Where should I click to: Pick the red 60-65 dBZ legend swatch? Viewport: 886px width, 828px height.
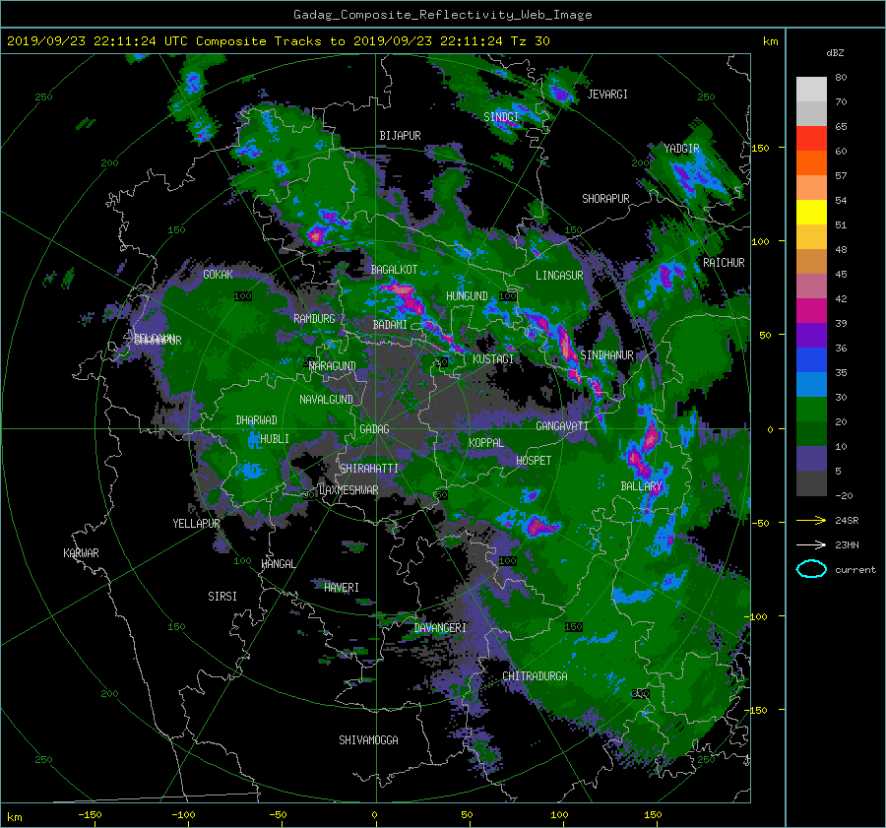click(811, 139)
